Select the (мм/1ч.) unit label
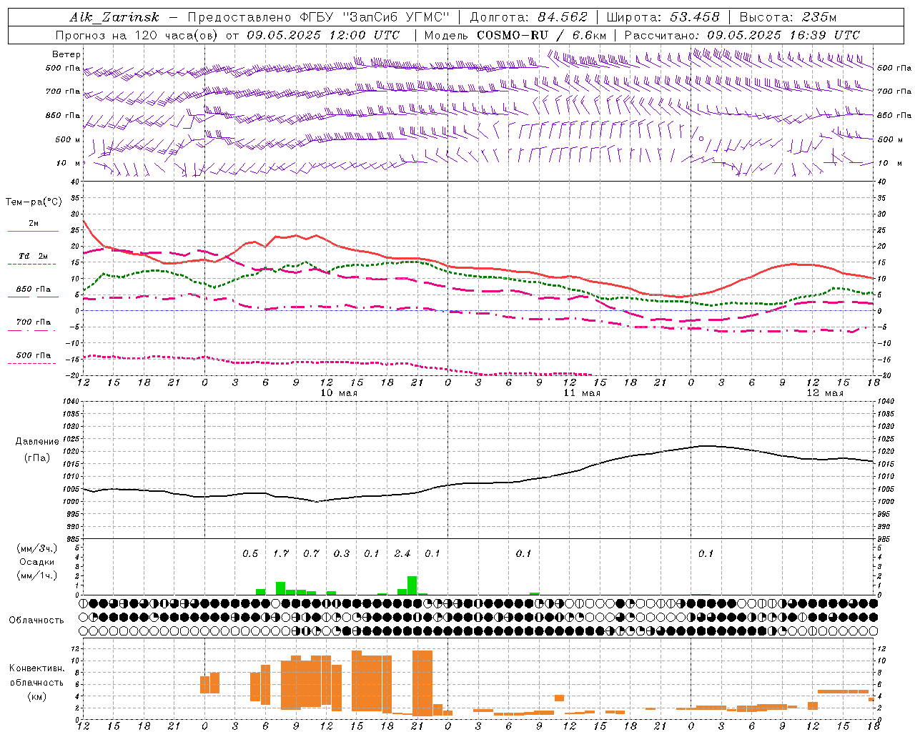 click(37, 575)
